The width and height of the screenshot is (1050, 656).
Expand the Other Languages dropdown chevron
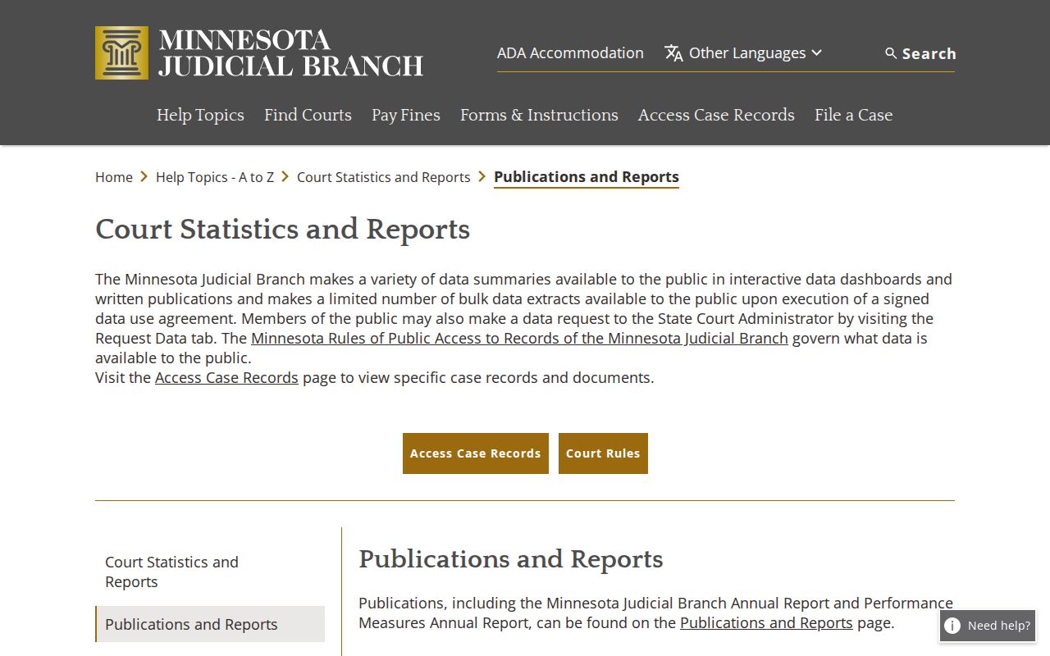[816, 53]
